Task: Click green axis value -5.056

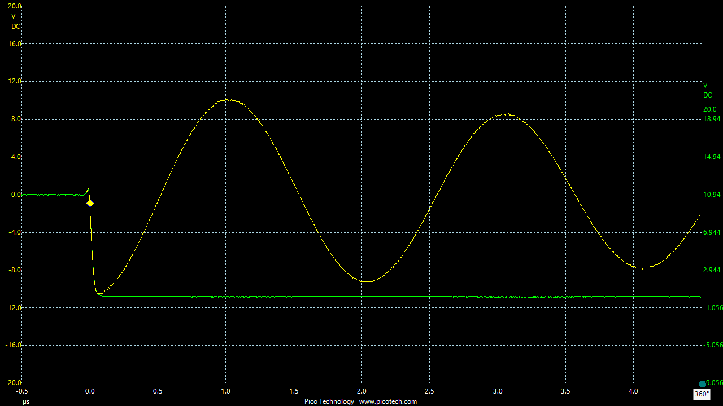Action: point(712,345)
